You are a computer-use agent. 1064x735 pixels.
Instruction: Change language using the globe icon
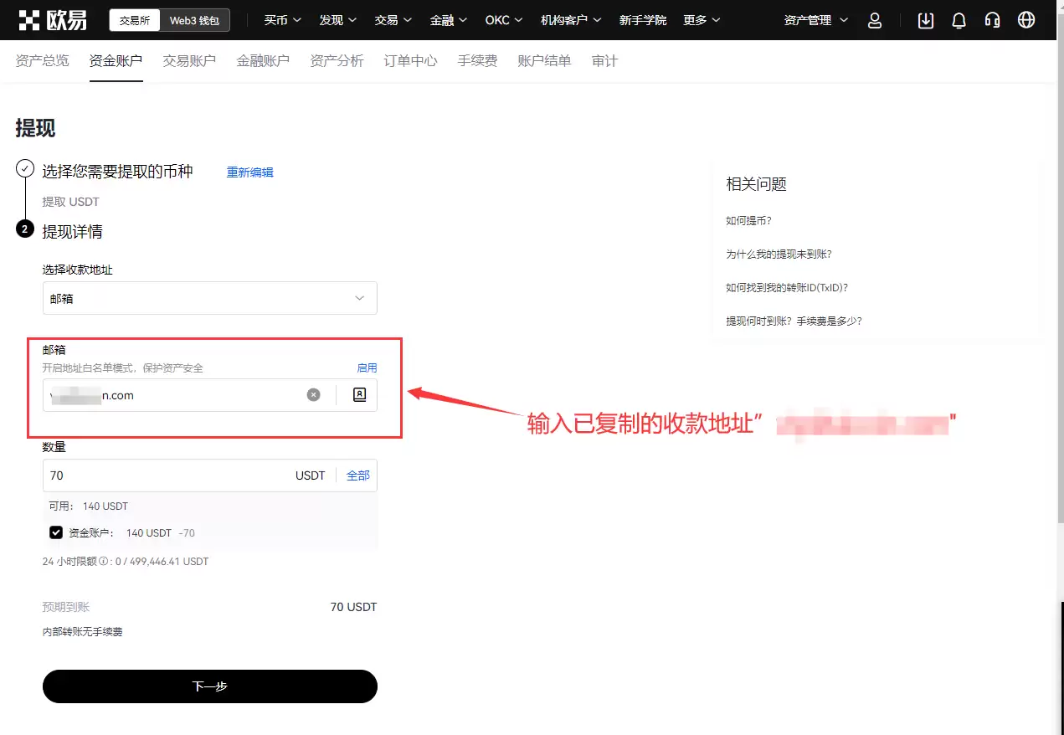coord(1025,19)
